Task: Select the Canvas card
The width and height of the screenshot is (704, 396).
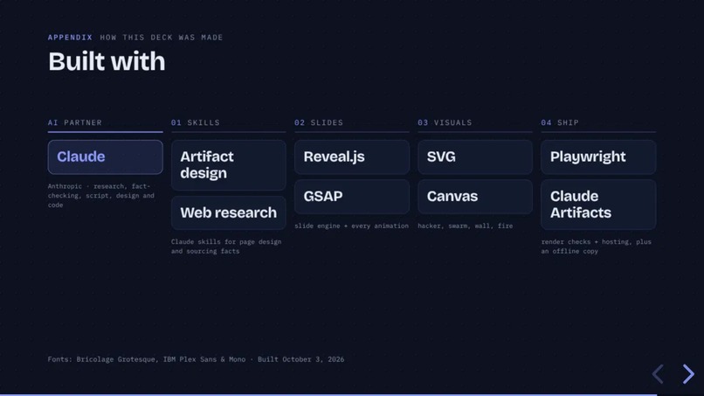Action: point(475,197)
